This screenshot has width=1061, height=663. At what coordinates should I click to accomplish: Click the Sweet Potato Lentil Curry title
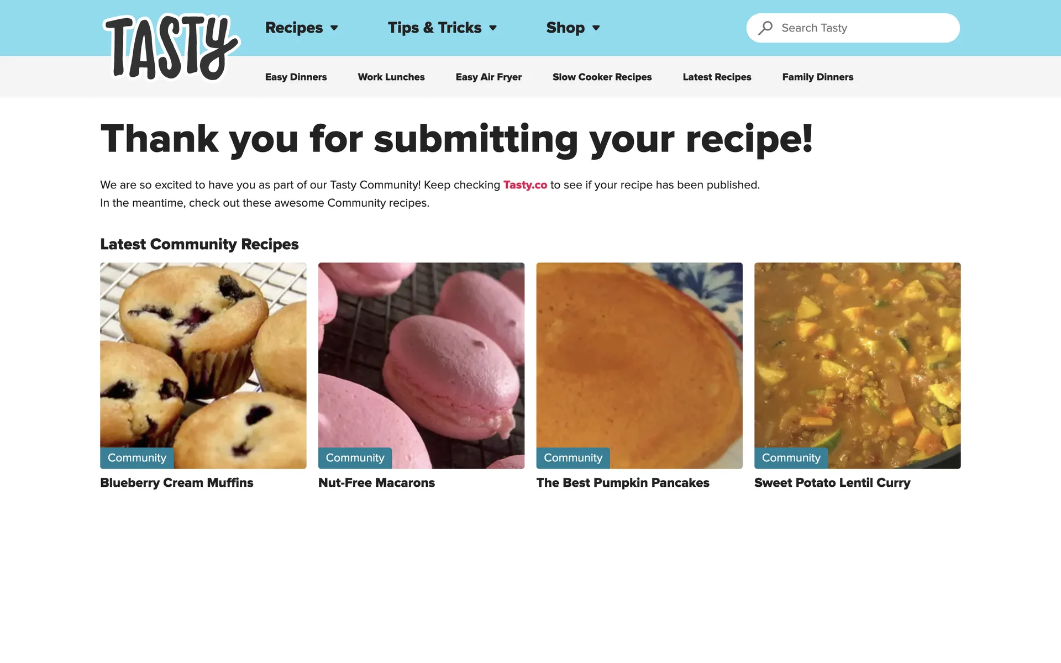click(x=832, y=482)
